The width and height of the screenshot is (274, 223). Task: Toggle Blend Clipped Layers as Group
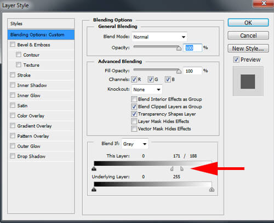tap(134, 107)
